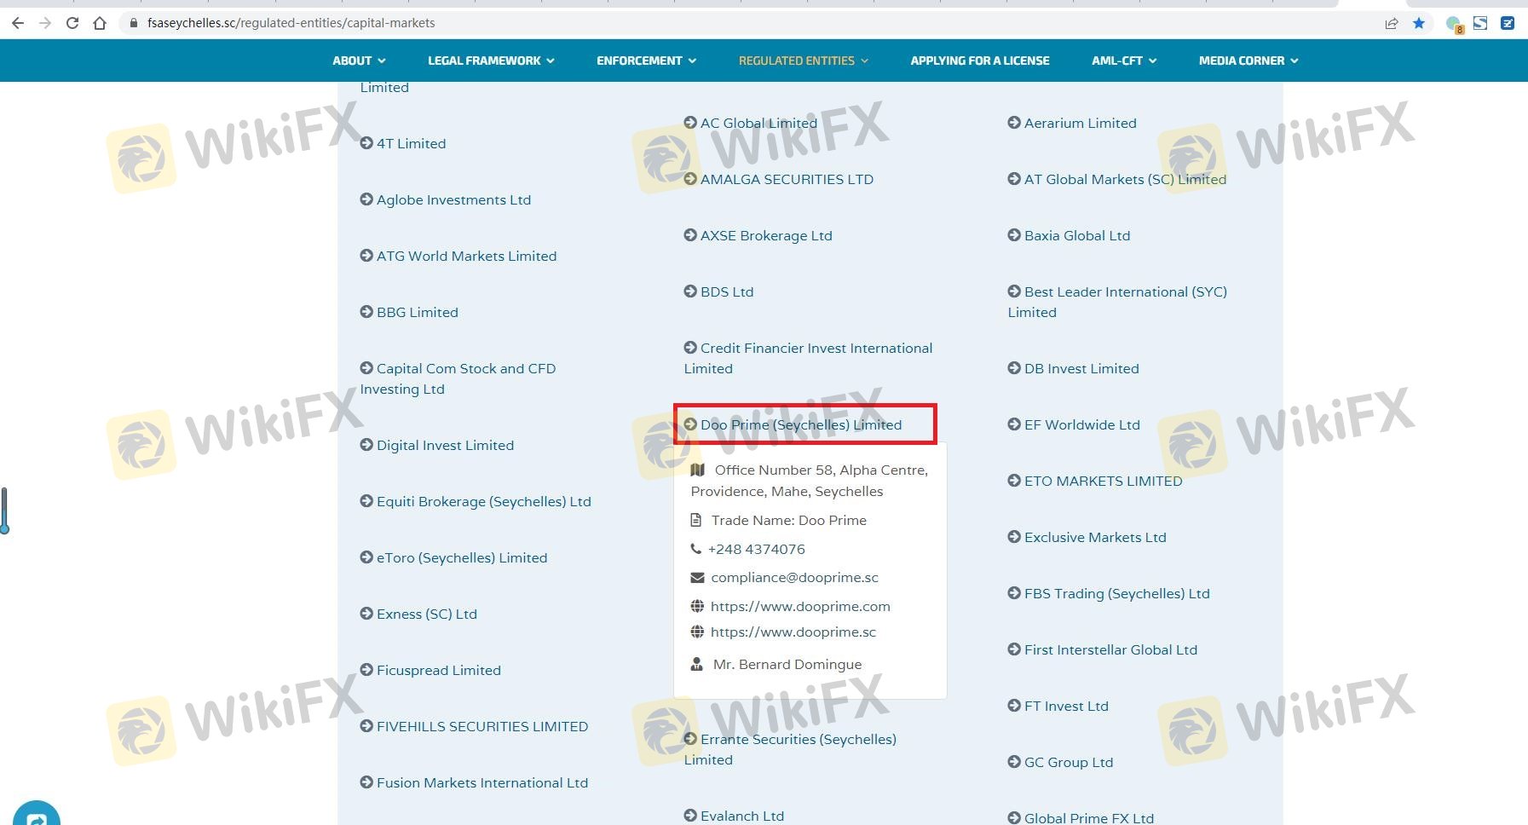Image resolution: width=1528 pixels, height=825 pixels.
Task: Click the compliance@dooprime.sc email link
Action: [794, 577]
